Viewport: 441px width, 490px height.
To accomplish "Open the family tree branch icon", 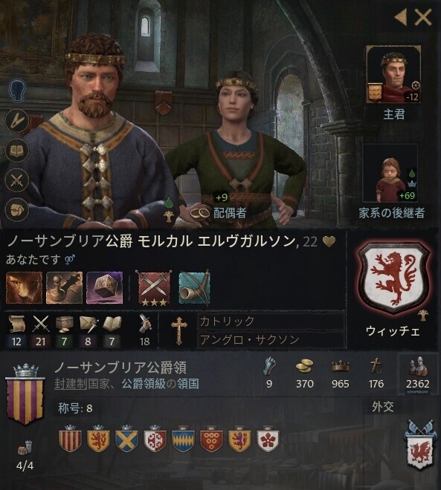I will point(17,120).
